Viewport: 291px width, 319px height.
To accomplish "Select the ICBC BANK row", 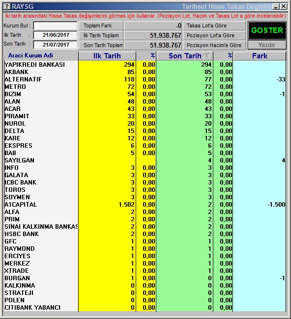I will (x=145, y=183).
